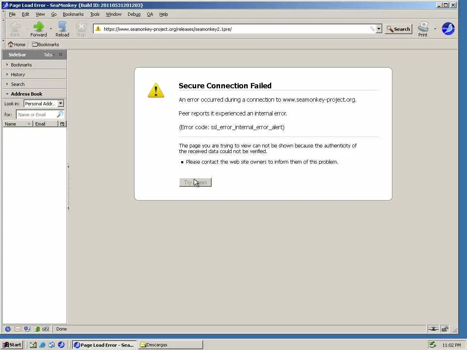Open the Debug menu
The height and width of the screenshot is (350, 467).
[134, 14]
